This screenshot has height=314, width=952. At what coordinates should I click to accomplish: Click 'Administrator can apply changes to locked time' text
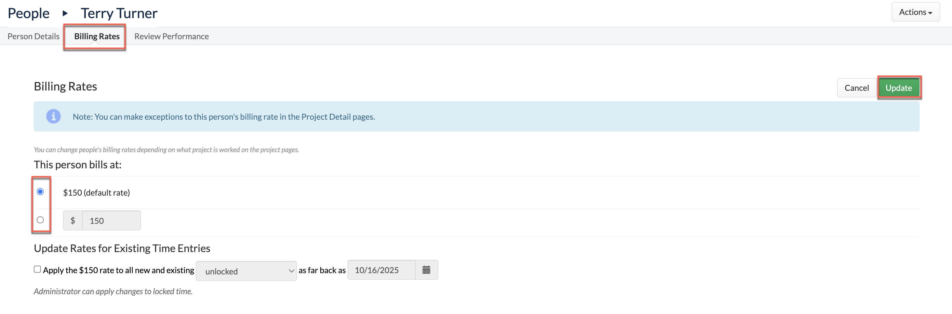(x=113, y=291)
